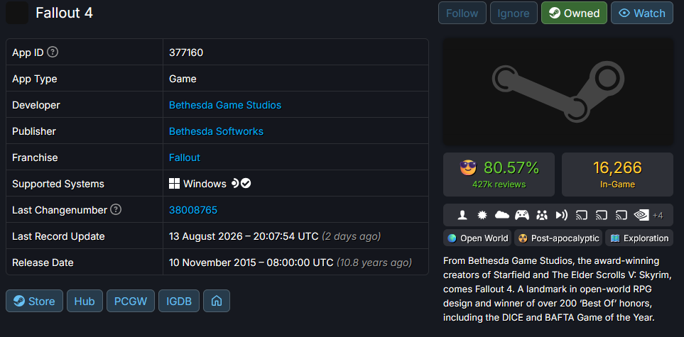Click the Last Record Update date value
This screenshot has width=684, height=337.
[x=244, y=236]
